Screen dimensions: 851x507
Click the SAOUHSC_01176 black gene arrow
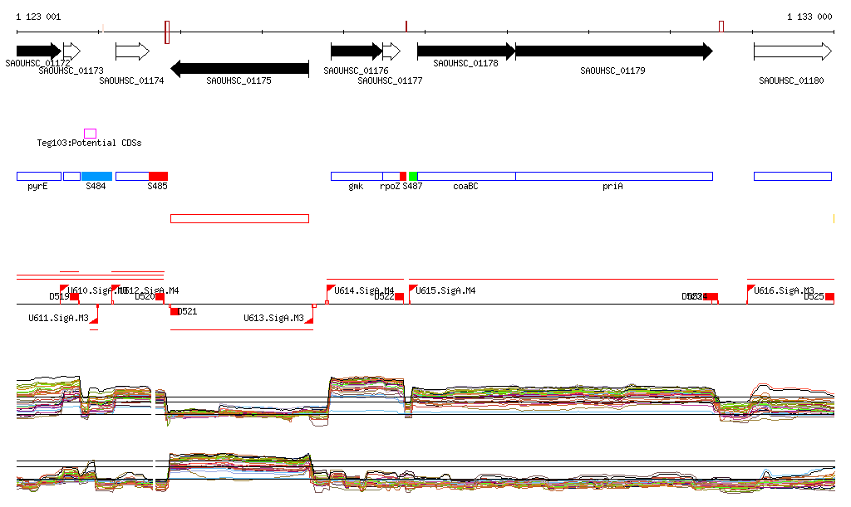(x=356, y=51)
